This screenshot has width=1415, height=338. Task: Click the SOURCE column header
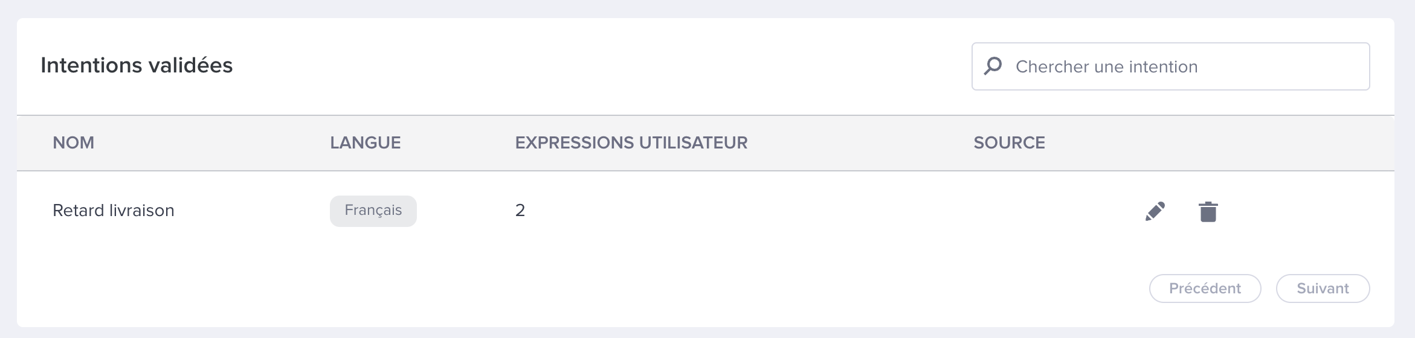click(x=1009, y=142)
